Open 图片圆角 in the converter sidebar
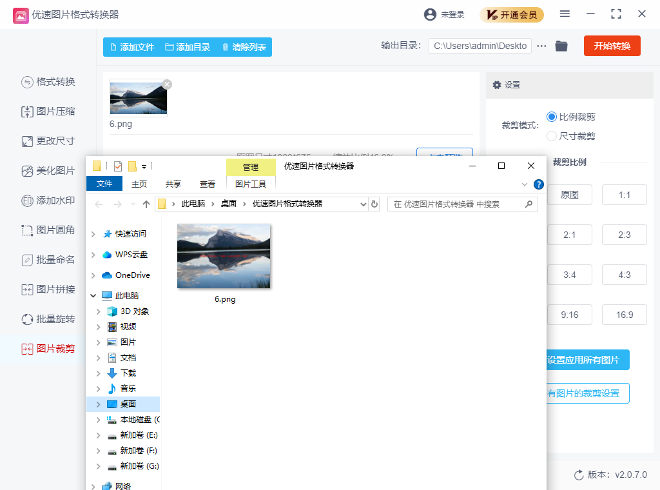Image resolution: width=660 pixels, height=490 pixels. coord(48,230)
